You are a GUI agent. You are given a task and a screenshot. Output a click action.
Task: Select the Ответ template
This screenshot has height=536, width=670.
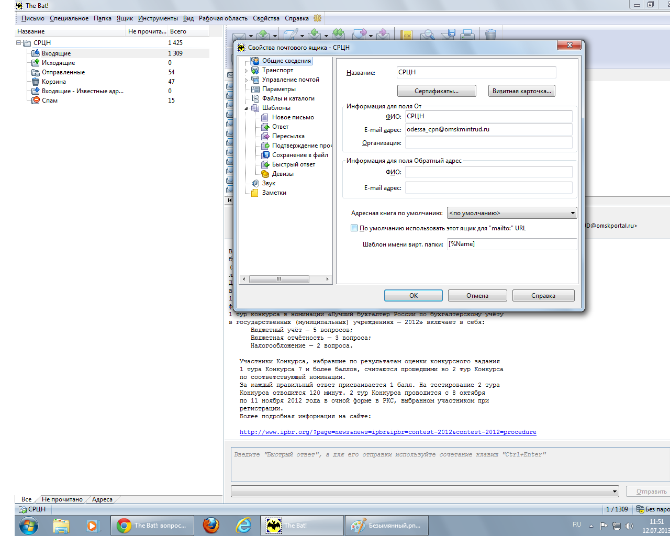(280, 127)
